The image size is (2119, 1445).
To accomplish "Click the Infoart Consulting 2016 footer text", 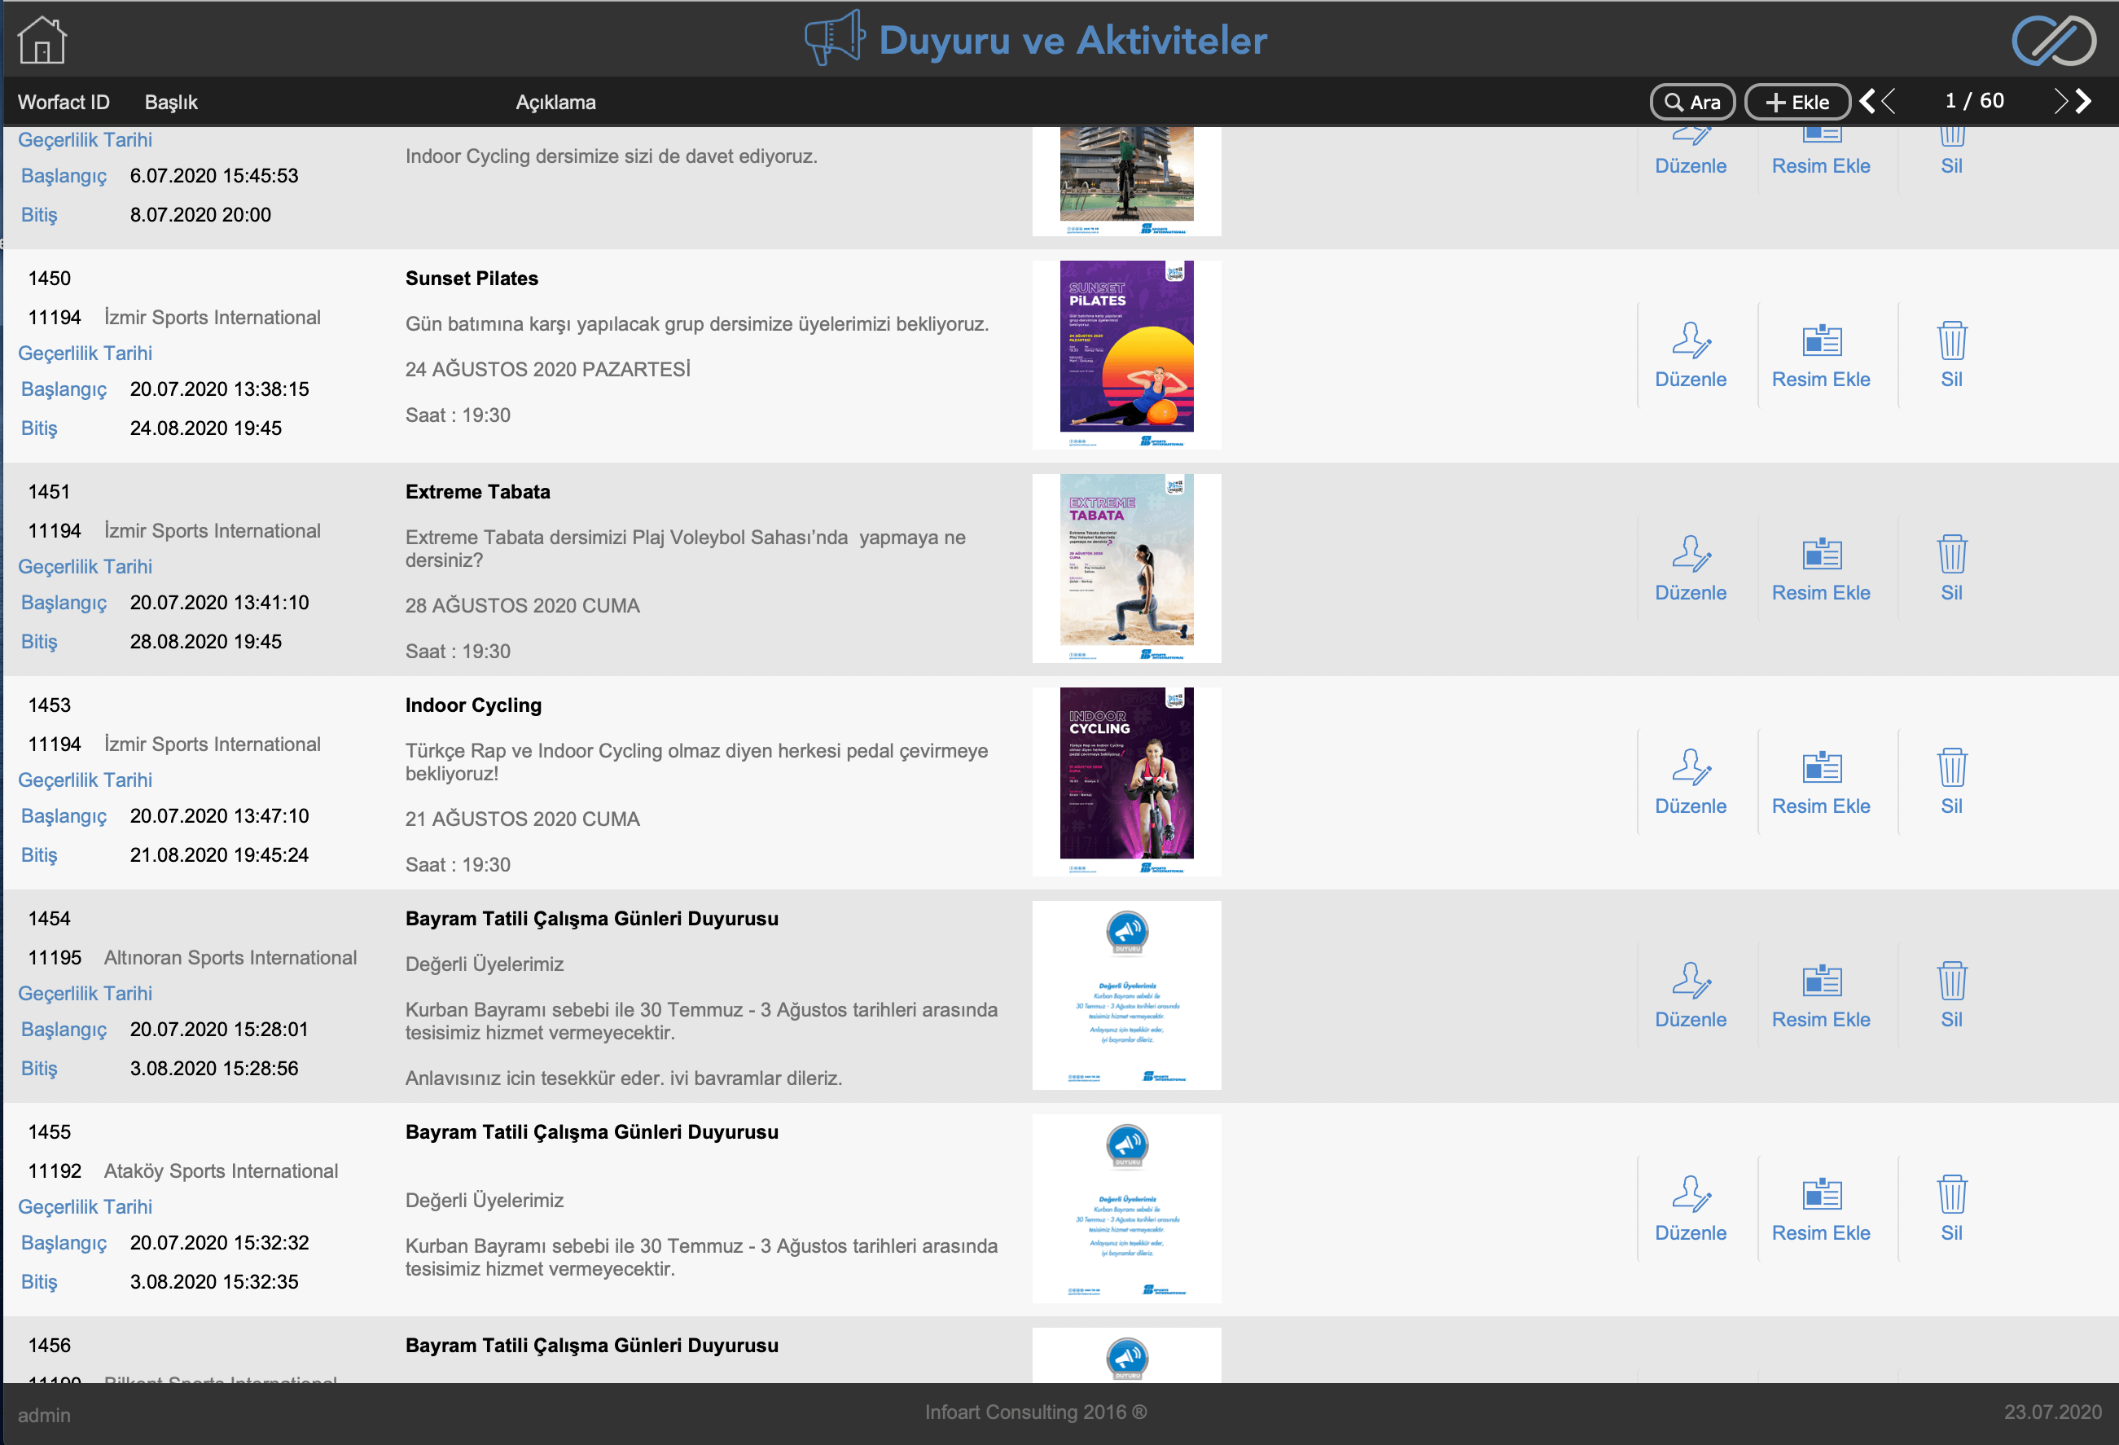I will [x=1036, y=1412].
